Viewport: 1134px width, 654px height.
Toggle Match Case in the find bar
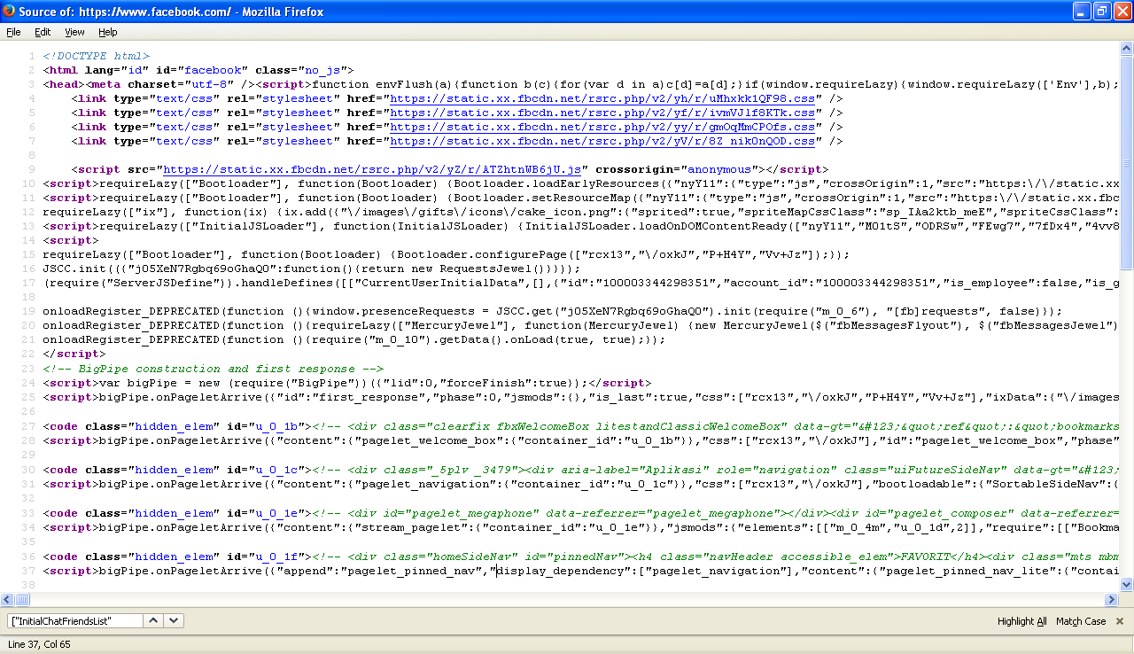point(1079,620)
